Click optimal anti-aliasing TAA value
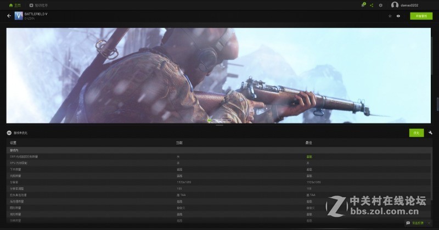Screen dimensions: 439x230 pos(311,195)
